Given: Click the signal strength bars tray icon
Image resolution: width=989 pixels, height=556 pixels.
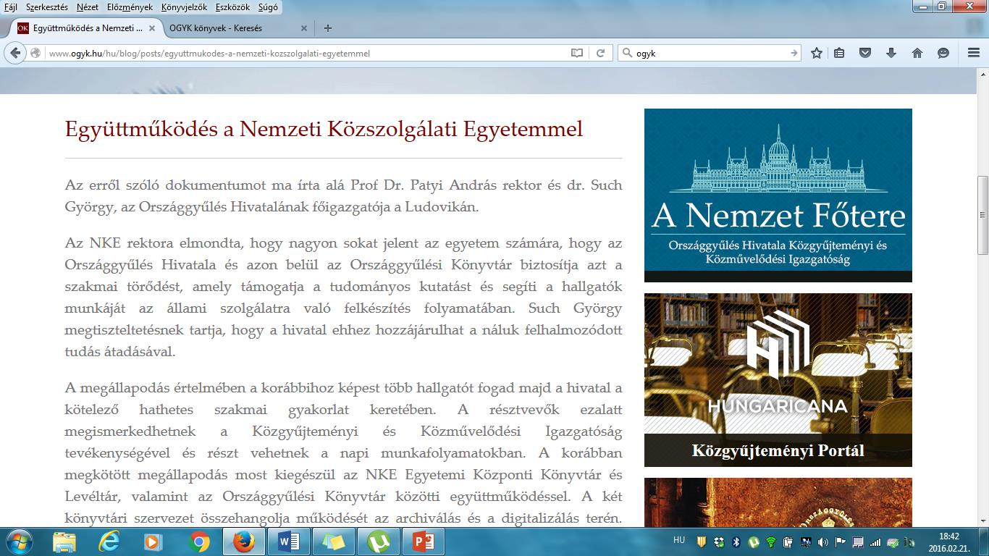Looking at the screenshot, I should (875, 542).
